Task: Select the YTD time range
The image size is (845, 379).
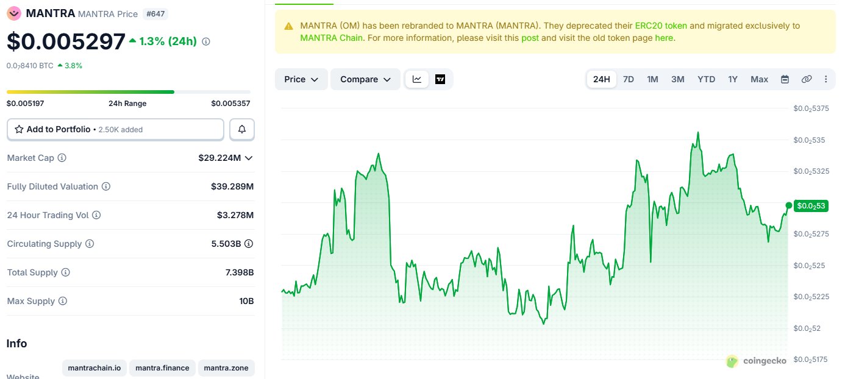Action: coord(706,79)
